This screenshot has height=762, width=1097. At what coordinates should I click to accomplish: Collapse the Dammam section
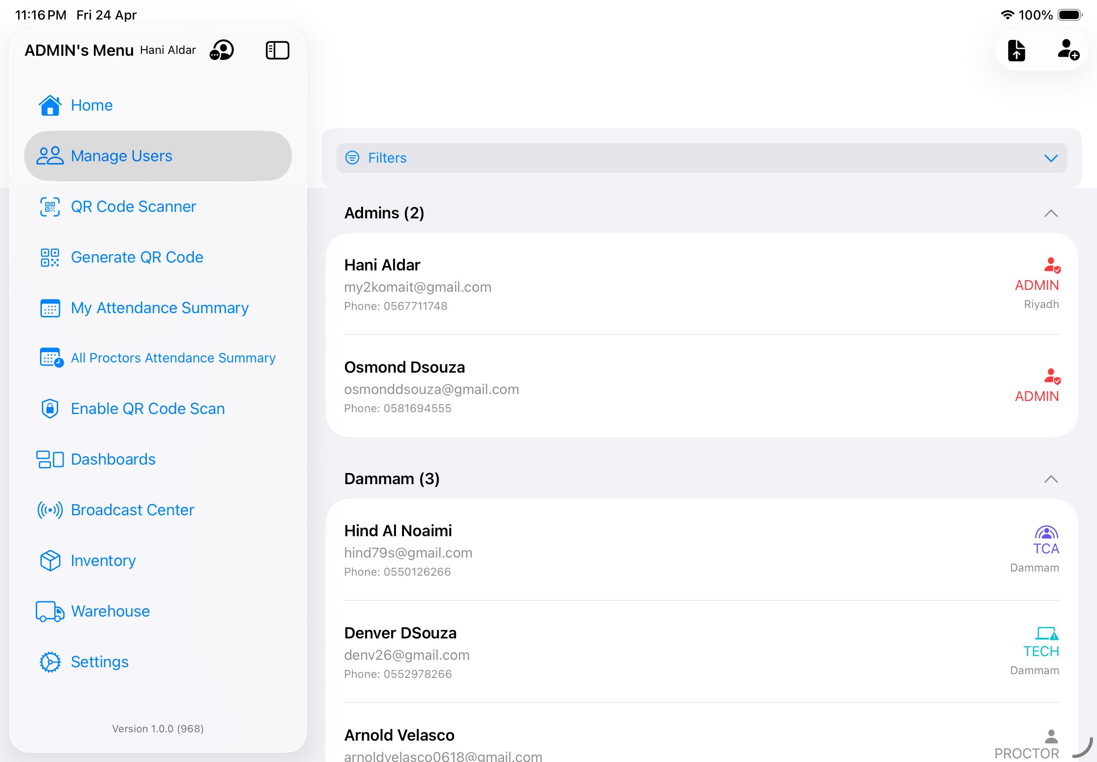(x=1050, y=479)
